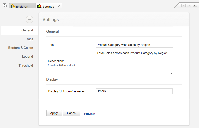This screenshot has width=199, height=128.
Task: Switch to the Explorer tab
Action: (x=22, y=6)
